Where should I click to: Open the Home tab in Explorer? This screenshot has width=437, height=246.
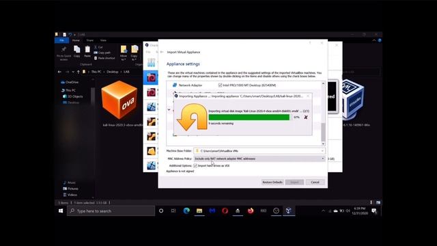tap(76, 40)
